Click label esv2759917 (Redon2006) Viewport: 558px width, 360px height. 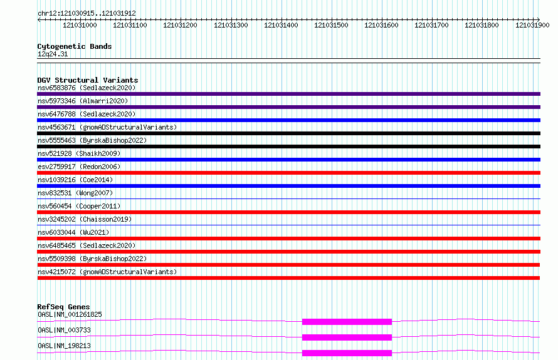coord(79,167)
